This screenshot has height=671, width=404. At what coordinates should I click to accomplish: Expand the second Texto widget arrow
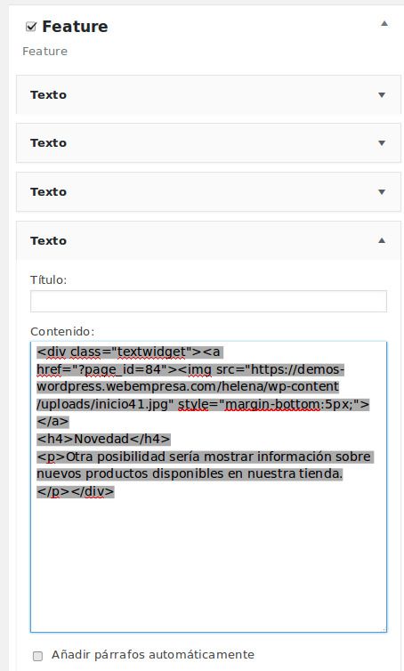pos(382,143)
